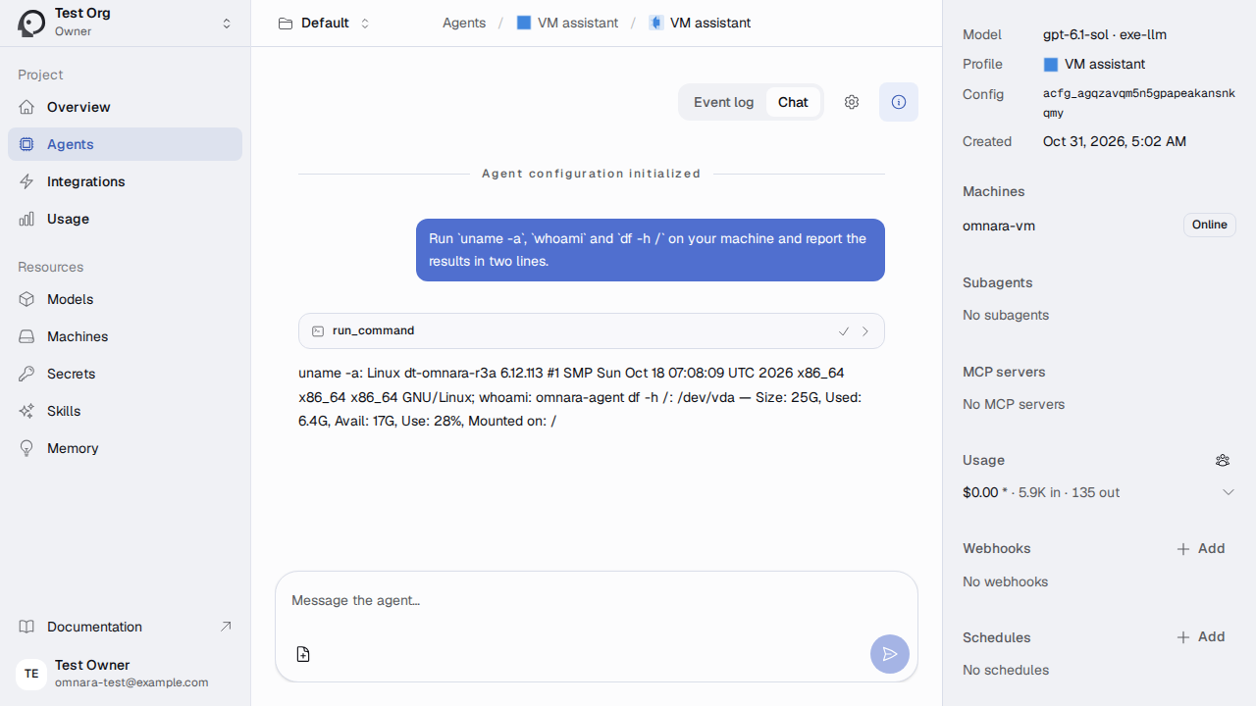Click the omnara-vm machine name
This screenshot has height=706, width=1256.
(x=999, y=226)
